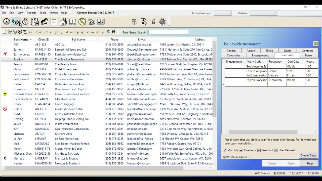Filter clients by a-z
The image size is (322, 181).
coord(30,32)
